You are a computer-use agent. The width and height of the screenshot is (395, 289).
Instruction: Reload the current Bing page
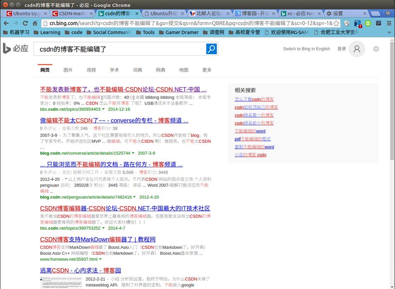coord(25,23)
